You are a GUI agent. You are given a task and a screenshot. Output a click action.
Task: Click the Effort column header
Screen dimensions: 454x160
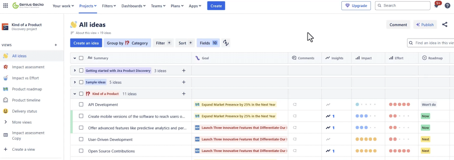pyautogui.click(x=401, y=58)
